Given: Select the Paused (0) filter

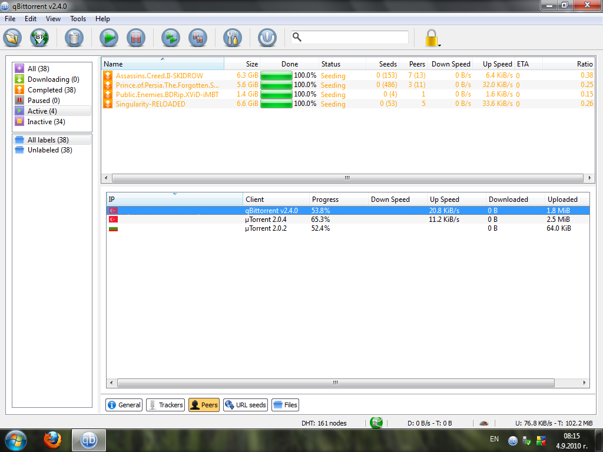Looking at the screenshot, I should [x=52, y=100].
